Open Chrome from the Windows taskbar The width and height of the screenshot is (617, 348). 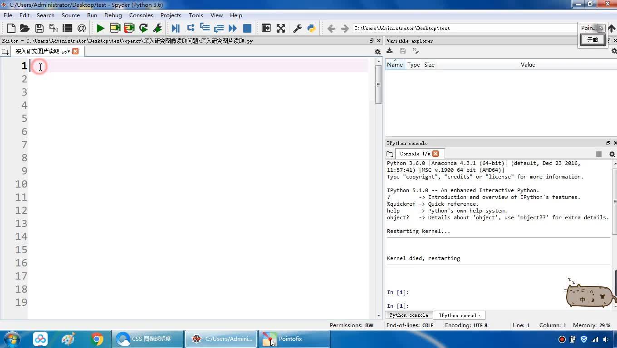[x=97, y=339]
